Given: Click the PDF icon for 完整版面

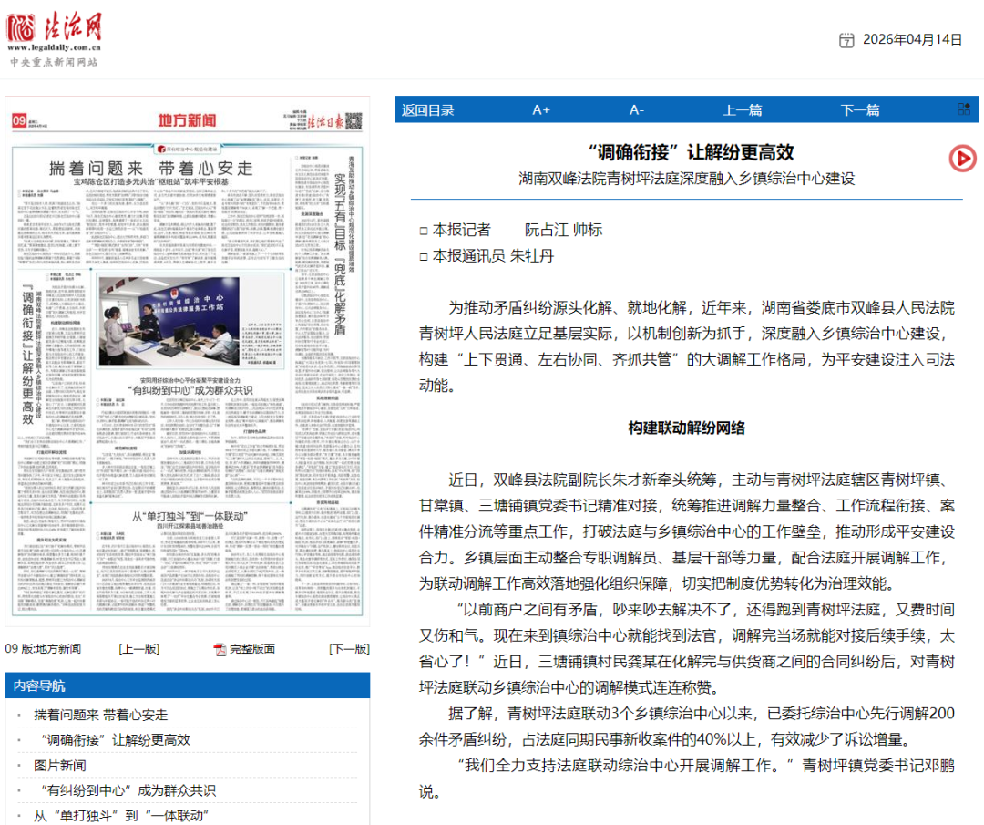Looking at the screenshot, I should coord(220,649).
